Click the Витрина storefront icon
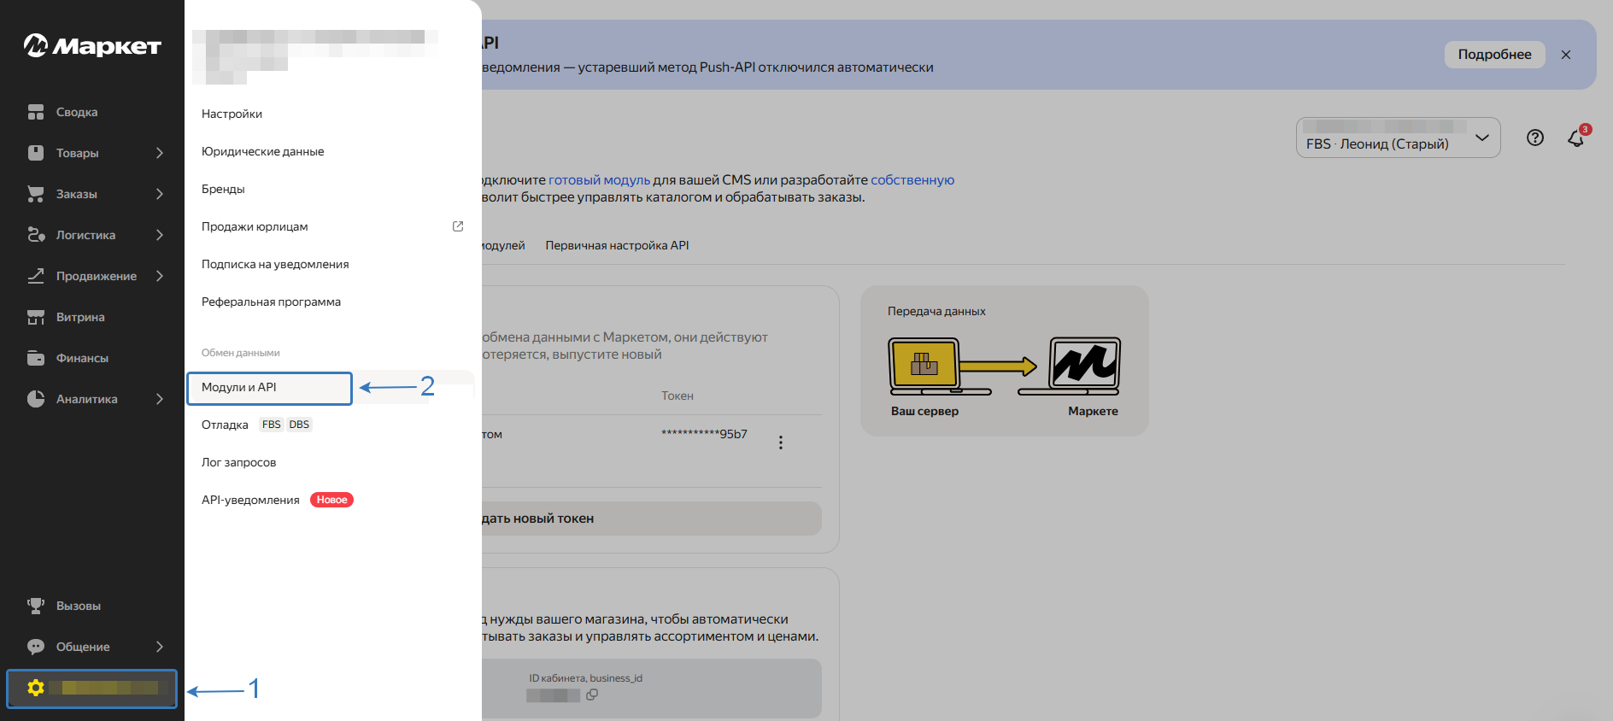The height and width of the screenshot is (721, 1613). 36,317
